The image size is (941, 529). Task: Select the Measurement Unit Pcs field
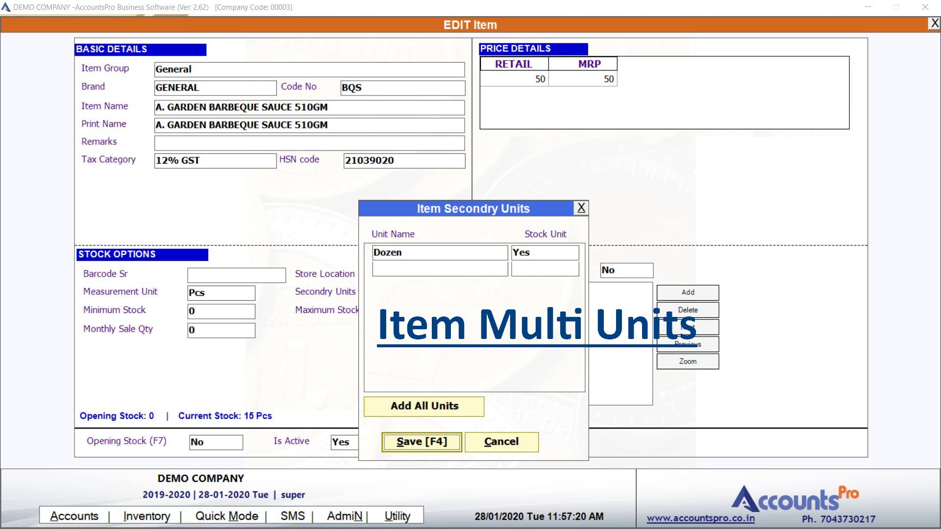click(221, 293)
